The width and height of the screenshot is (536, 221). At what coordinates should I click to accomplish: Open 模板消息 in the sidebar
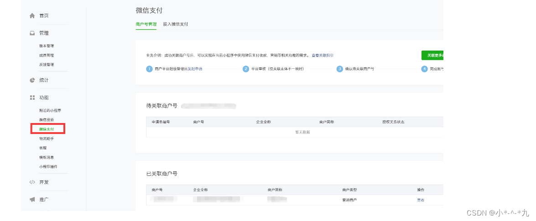pos(47,158)
